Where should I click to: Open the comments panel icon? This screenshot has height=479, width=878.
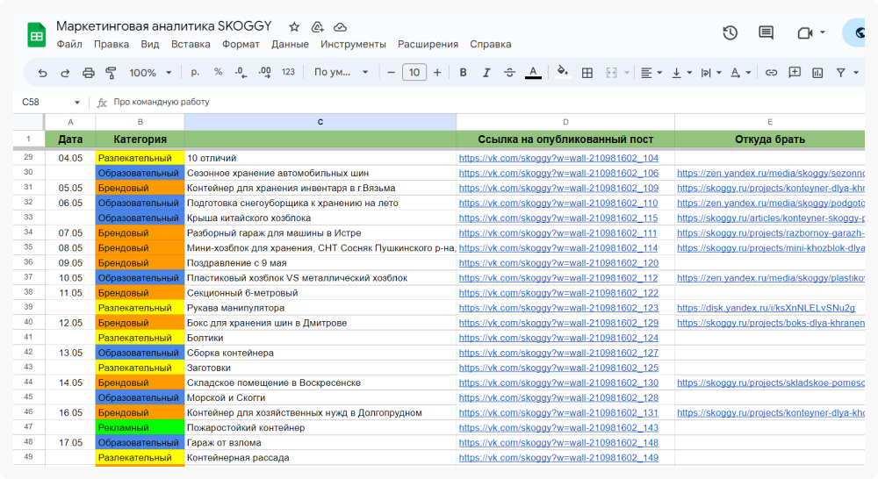(766, 33)
